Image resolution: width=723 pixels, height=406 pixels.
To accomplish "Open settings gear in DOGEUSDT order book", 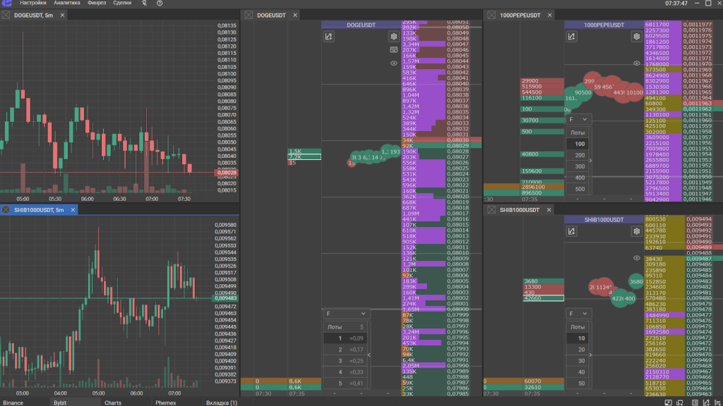I will 394,37.
